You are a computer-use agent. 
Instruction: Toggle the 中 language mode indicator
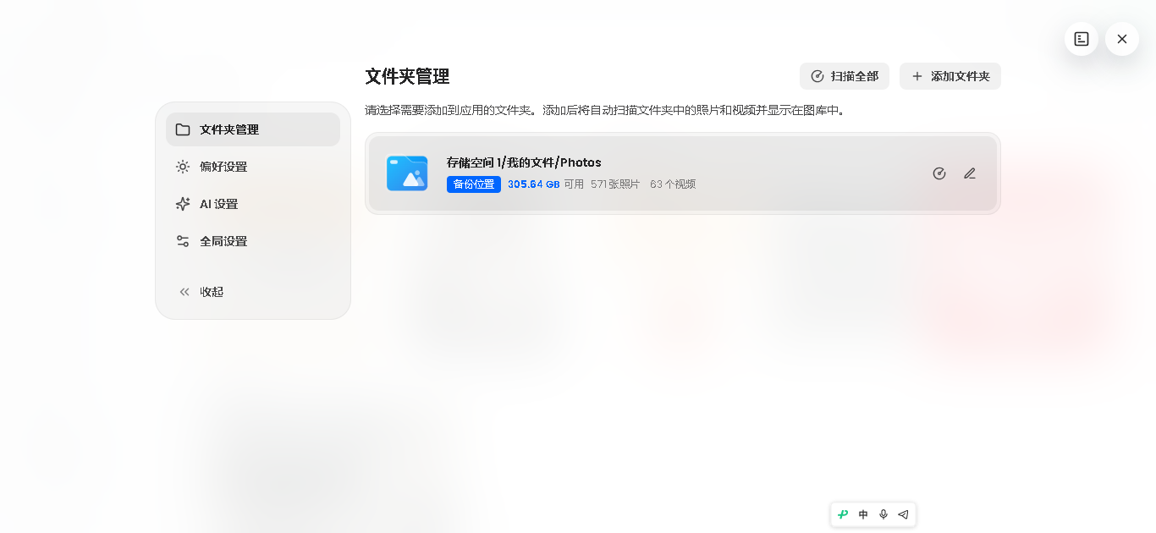[863, 514]
